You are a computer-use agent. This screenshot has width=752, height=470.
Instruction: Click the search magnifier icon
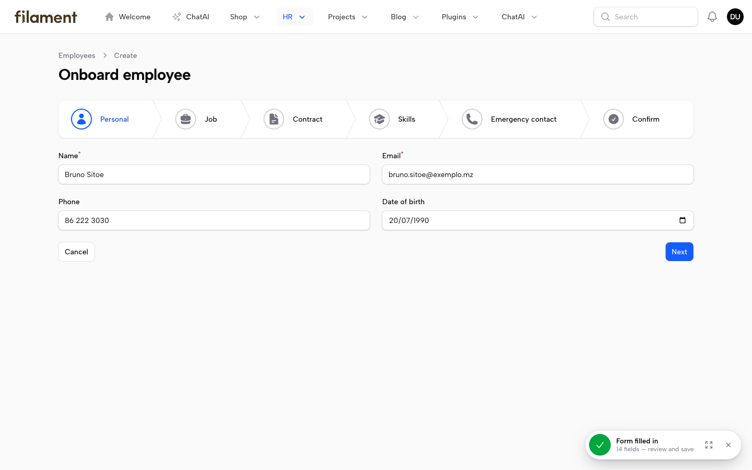pyautogui.click(x=605, y=17)
